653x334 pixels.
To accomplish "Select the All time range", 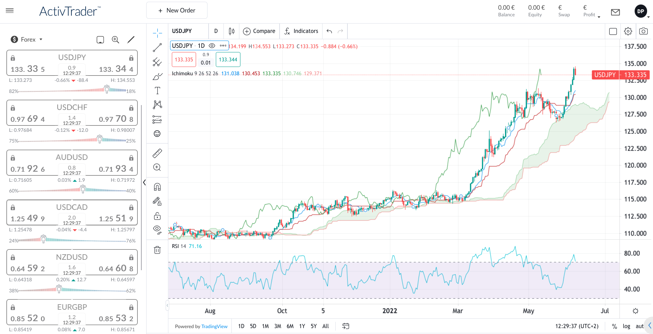I will click(x=326, y=326).
